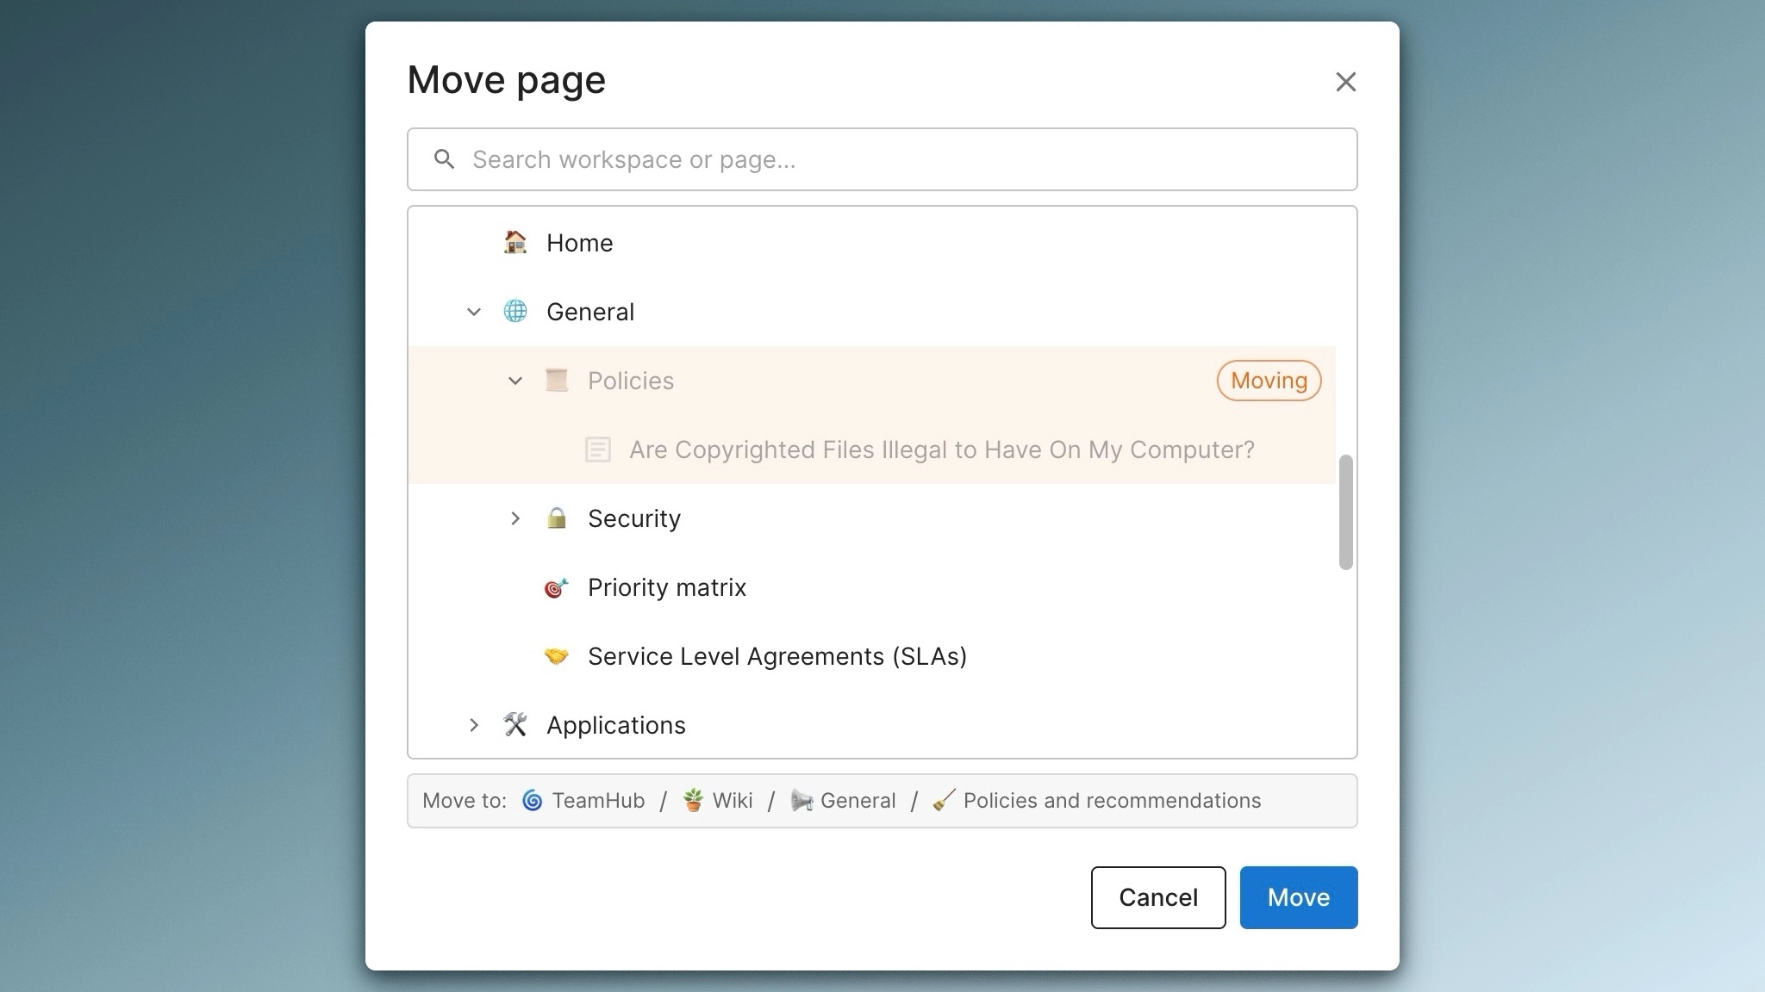Click the TeamHub workspace icon in breadcrumb
This screenshot has width=1765, height=992.
click(x=533, y=800)
